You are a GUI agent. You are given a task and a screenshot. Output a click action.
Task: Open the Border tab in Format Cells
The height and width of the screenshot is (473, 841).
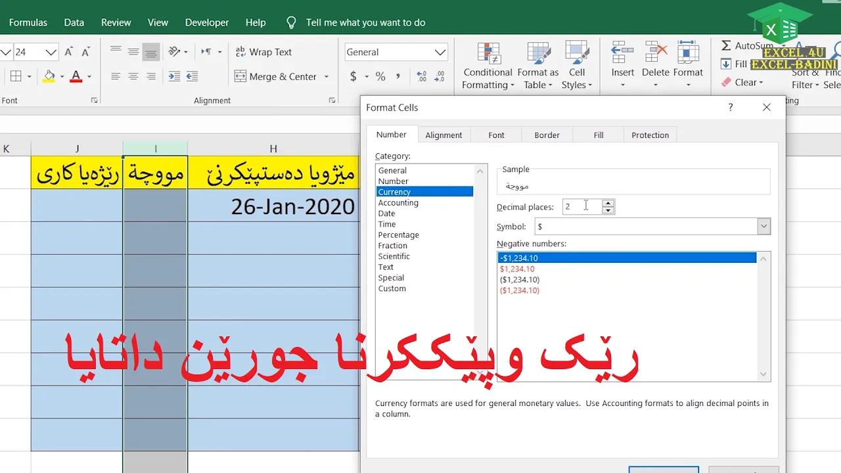(547, 135)
